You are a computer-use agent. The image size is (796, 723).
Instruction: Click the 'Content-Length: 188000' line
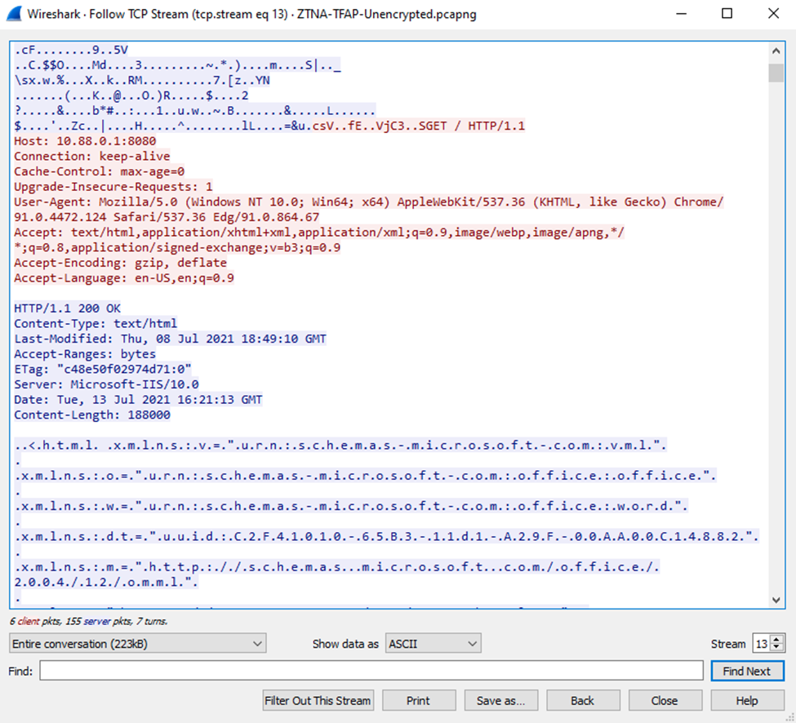(92, 415)
